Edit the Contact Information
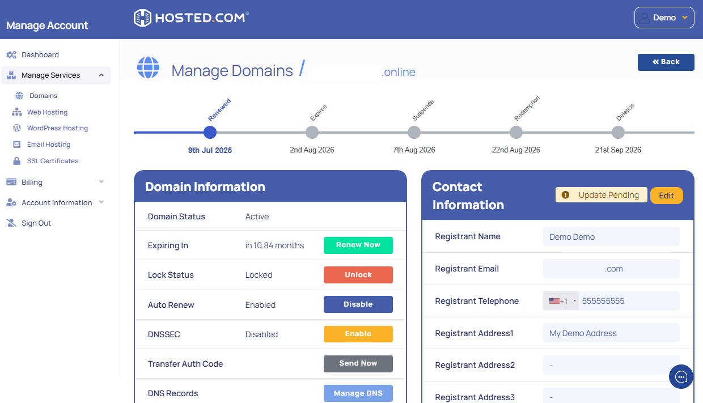 (x=666, y=195)
